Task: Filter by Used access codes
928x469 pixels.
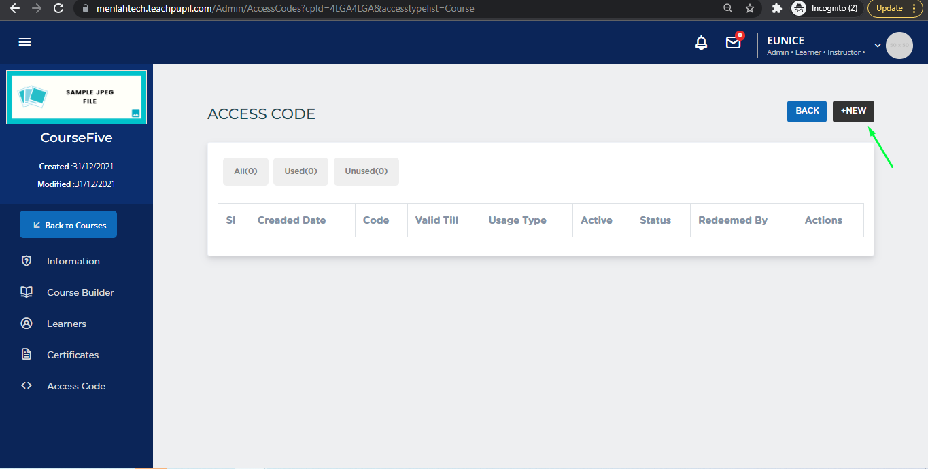Action: 300,171
